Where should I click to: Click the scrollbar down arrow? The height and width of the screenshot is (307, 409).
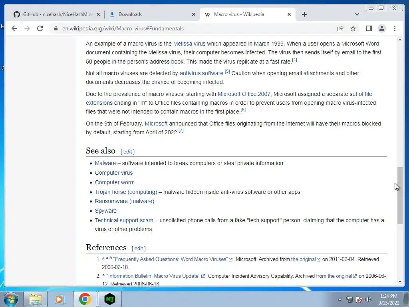tap(400, 282)
